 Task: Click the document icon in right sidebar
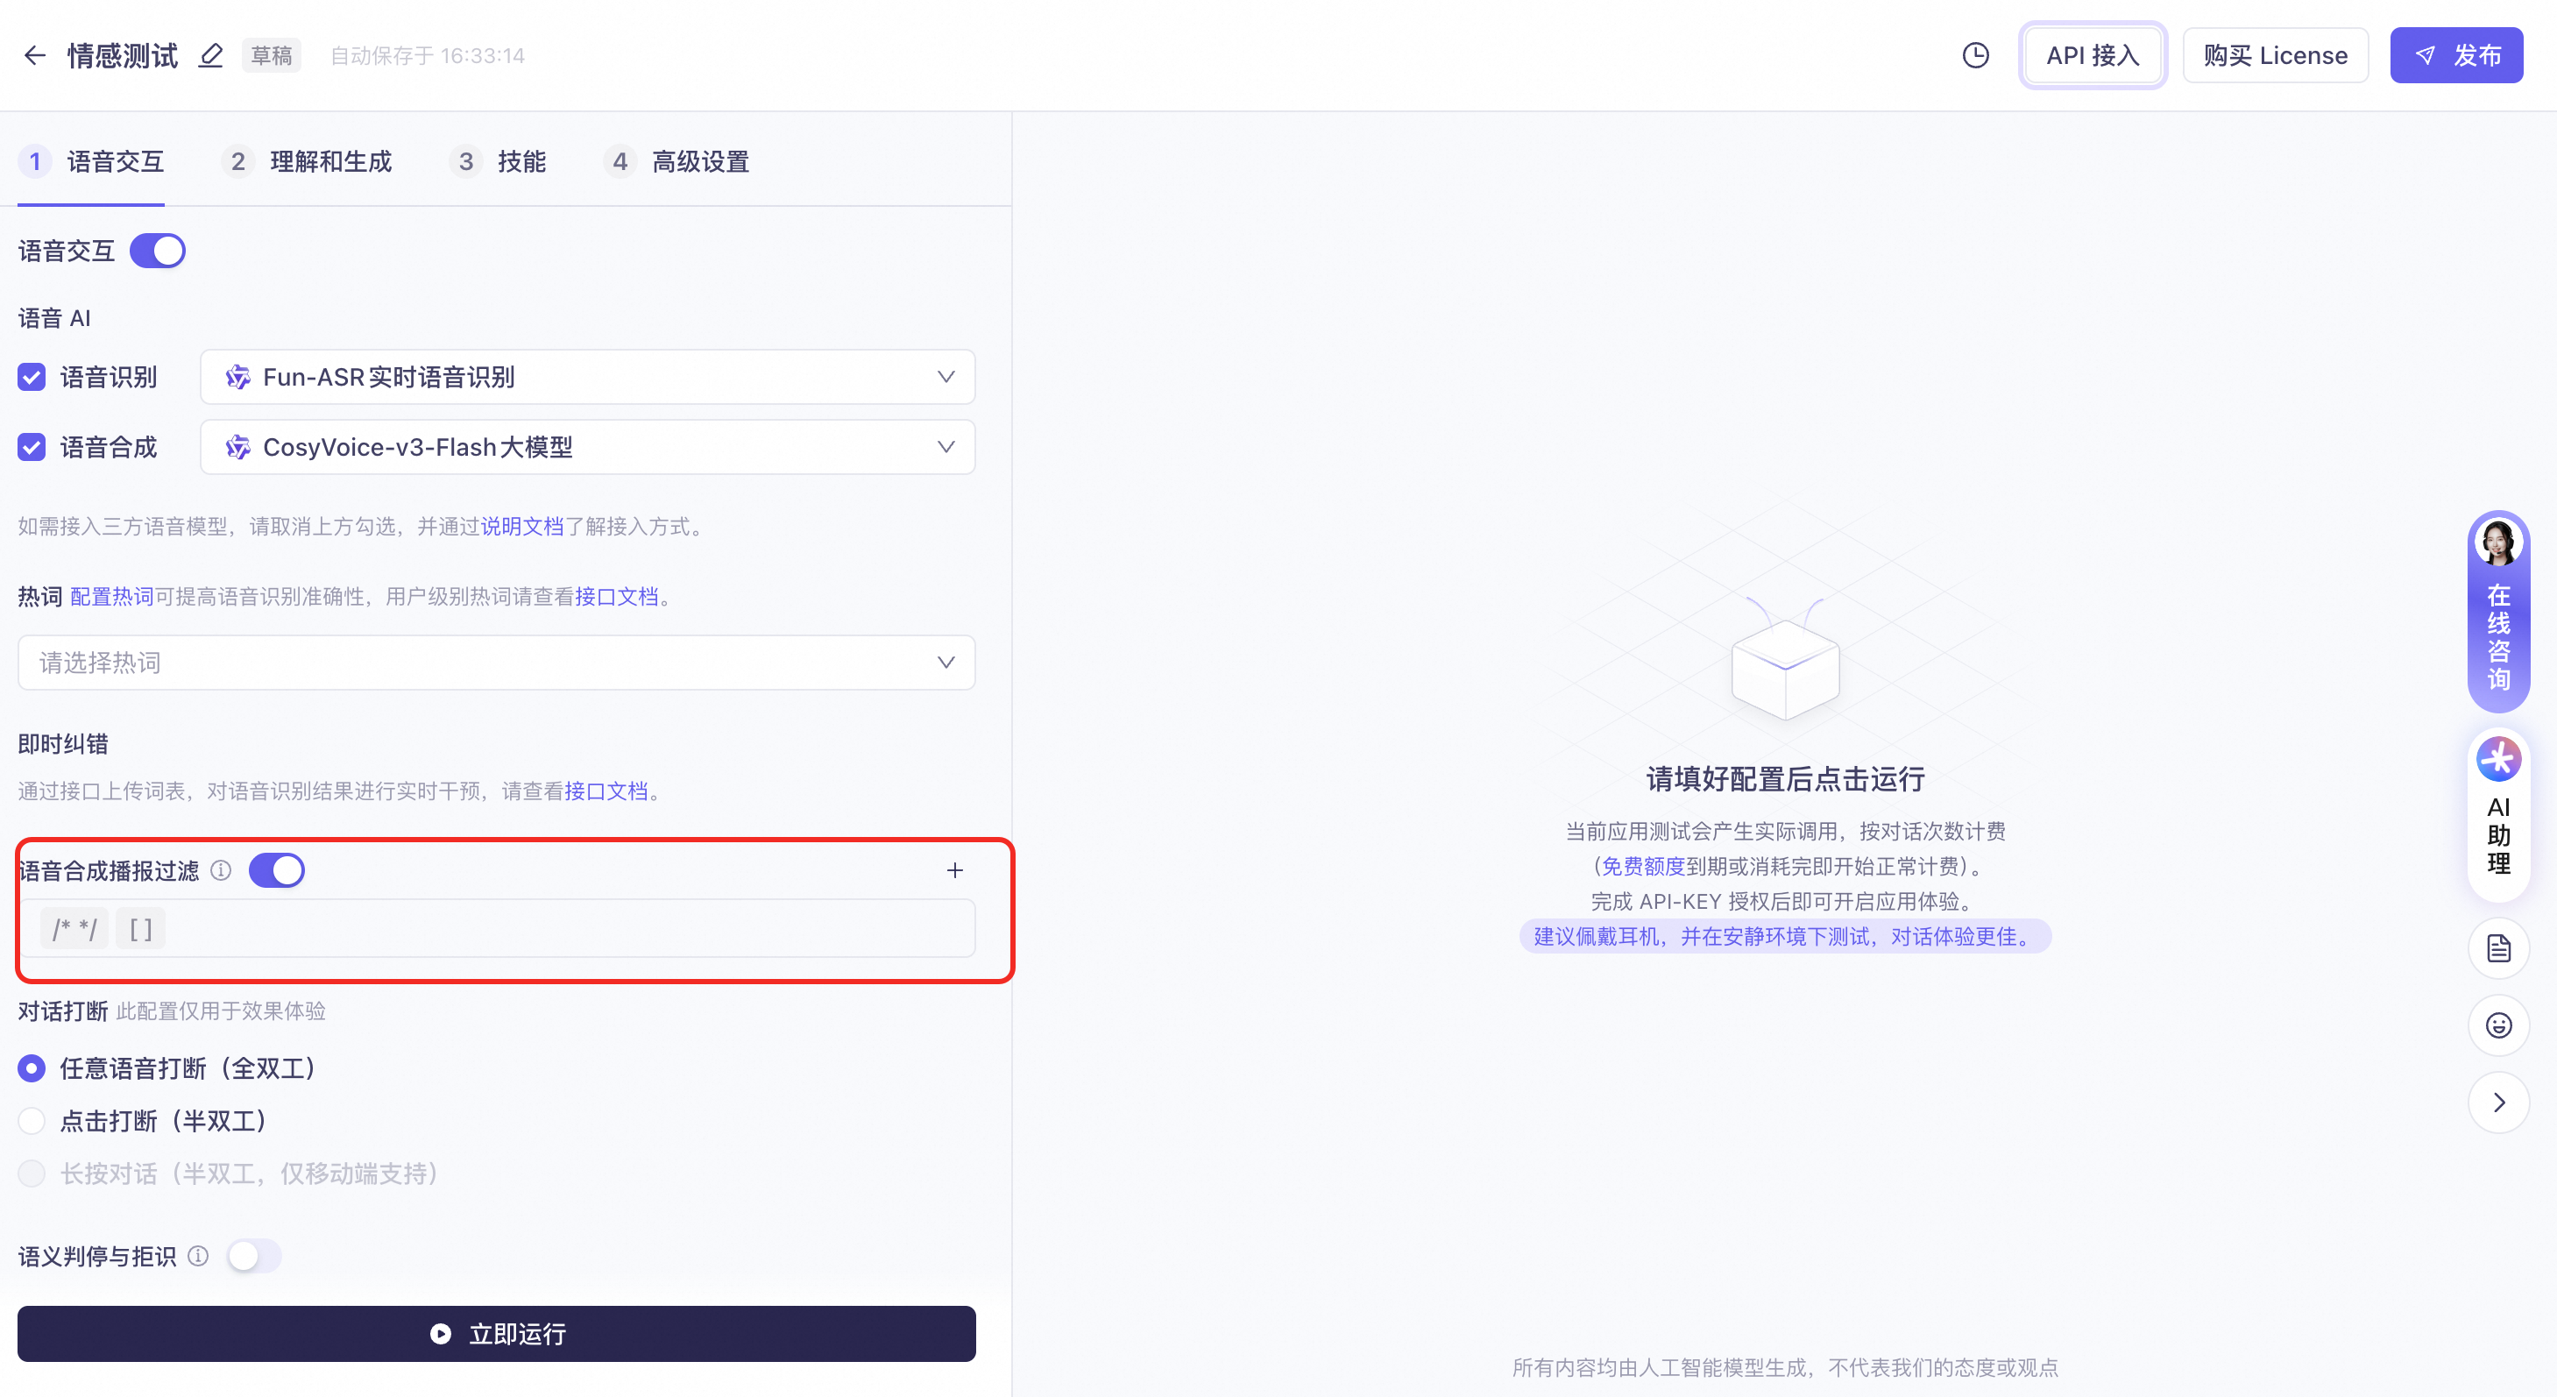[x=2497, y=948]
